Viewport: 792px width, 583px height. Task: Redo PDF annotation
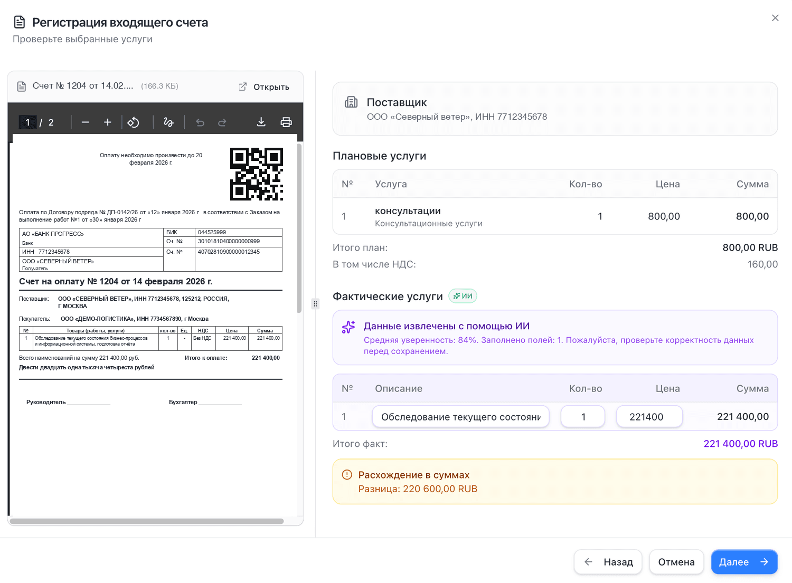pos(222,122)
